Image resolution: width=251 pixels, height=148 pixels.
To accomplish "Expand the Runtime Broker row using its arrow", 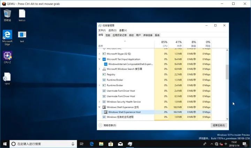I will [x=99, y=85].
